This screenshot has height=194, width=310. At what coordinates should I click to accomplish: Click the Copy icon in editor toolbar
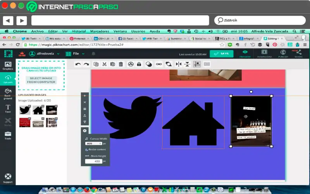[x=96, y=64]
